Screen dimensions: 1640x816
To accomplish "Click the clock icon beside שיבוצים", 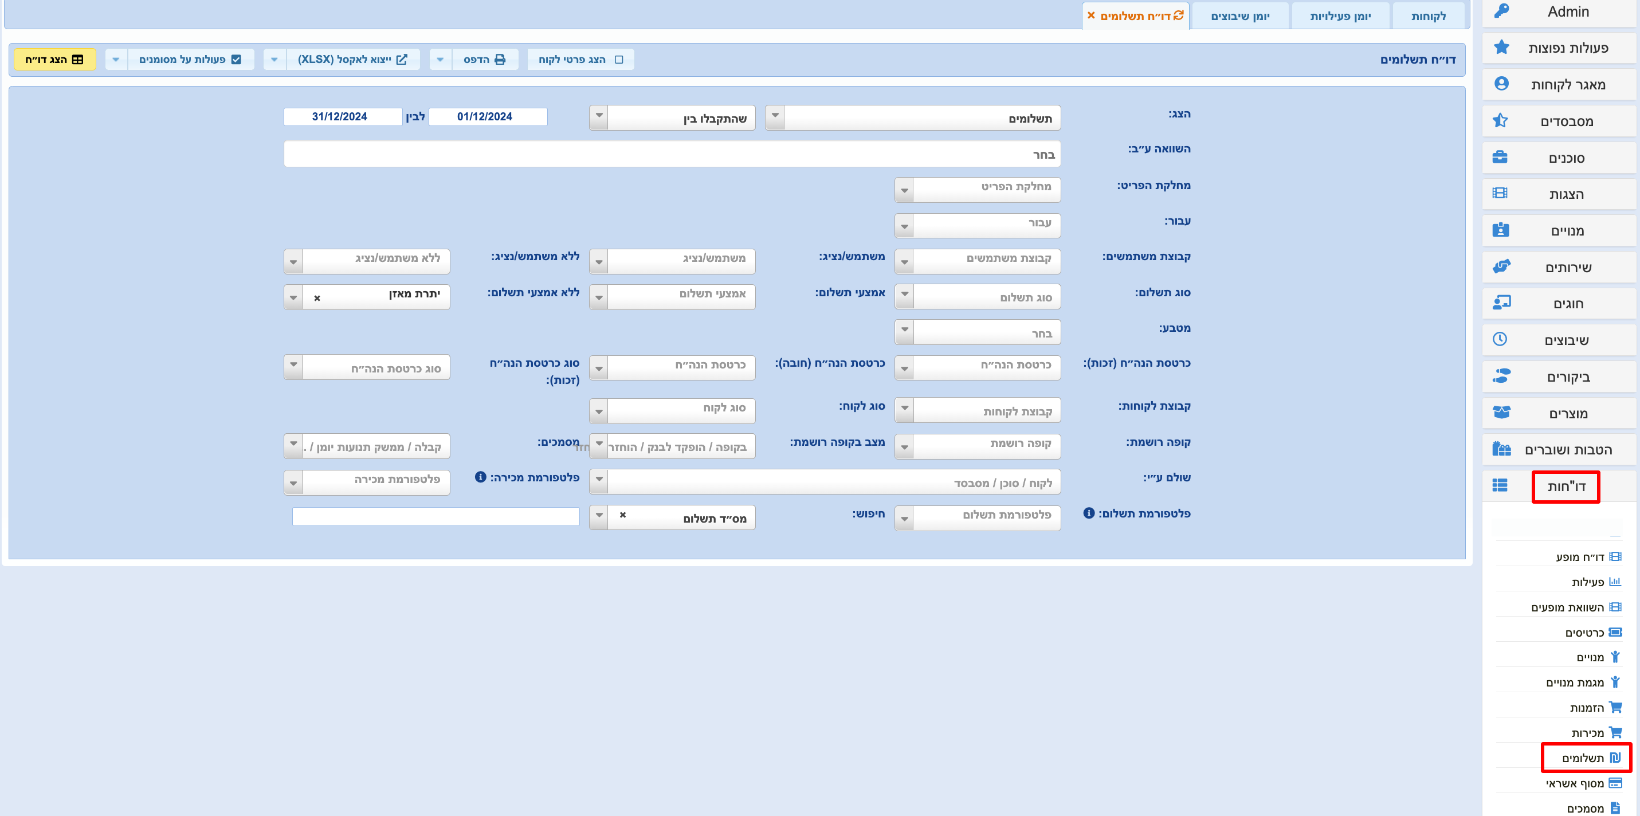I will 1500,339.
